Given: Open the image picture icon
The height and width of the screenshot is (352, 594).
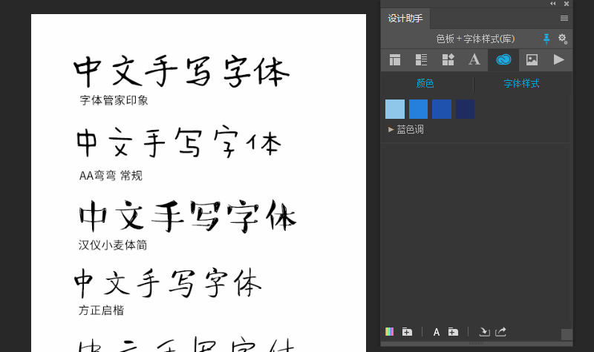Looking at the screenshot, I should [x=532, y=60].
